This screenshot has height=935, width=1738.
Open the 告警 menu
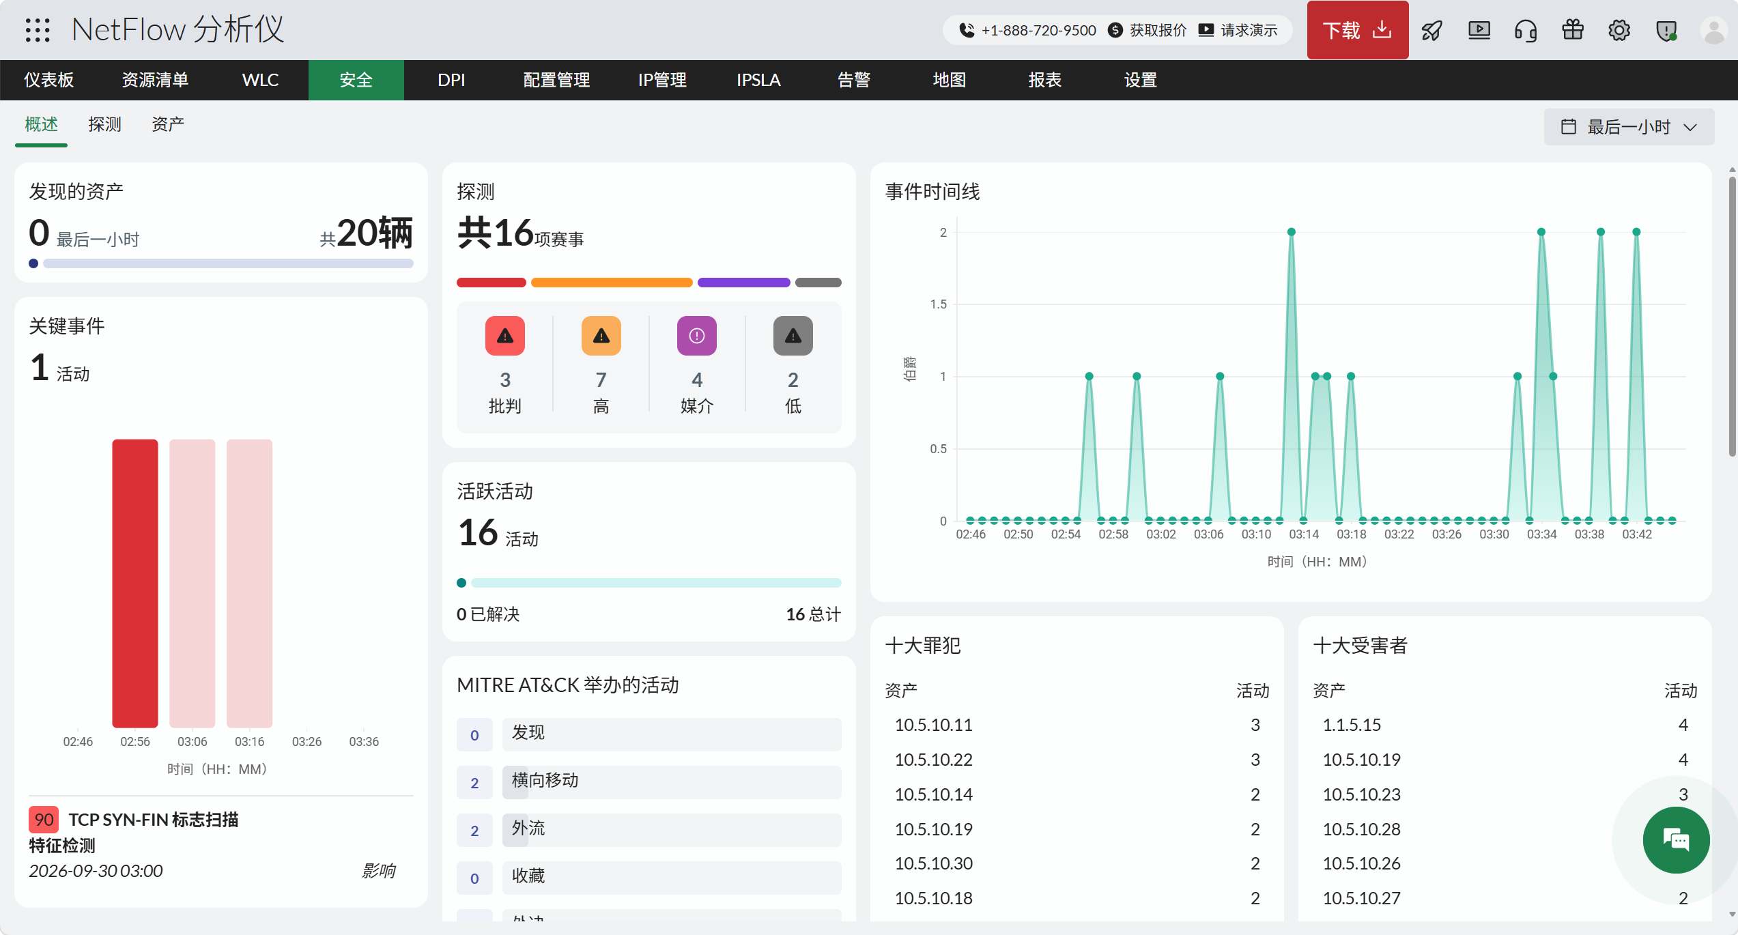[853, 80]
